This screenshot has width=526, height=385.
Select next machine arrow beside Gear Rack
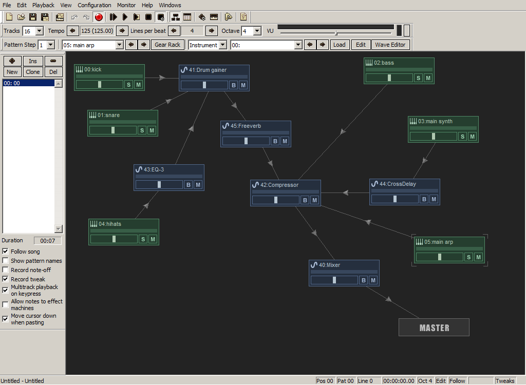(x=144, y=45)
